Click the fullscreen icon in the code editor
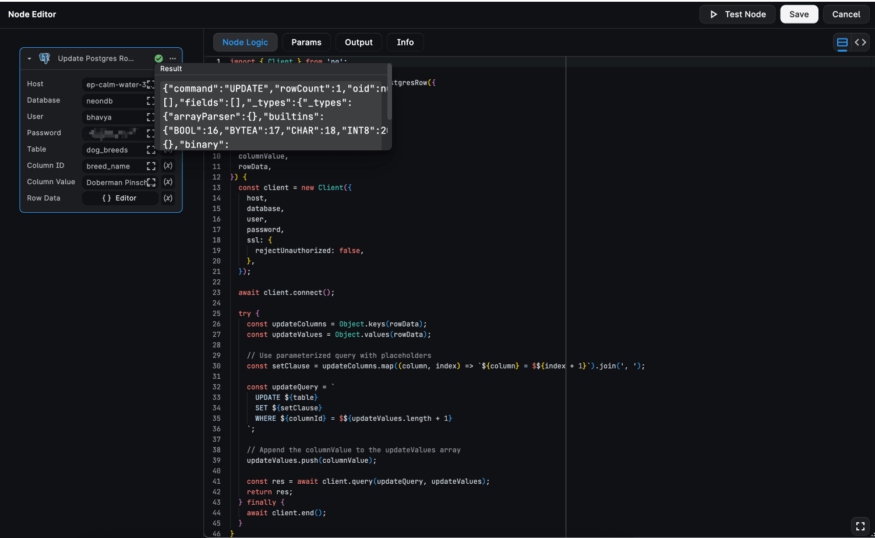The width and height of the screenshot is (875, 538). click(x=860, y=526)
